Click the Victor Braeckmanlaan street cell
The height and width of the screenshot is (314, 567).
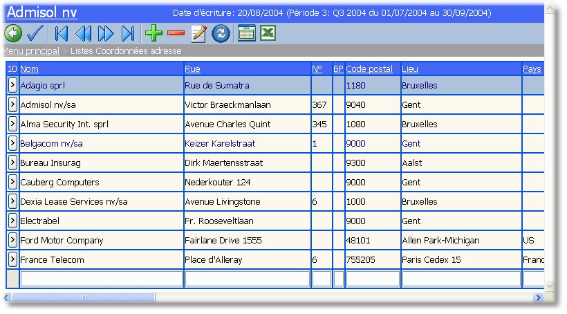point(248,104)
